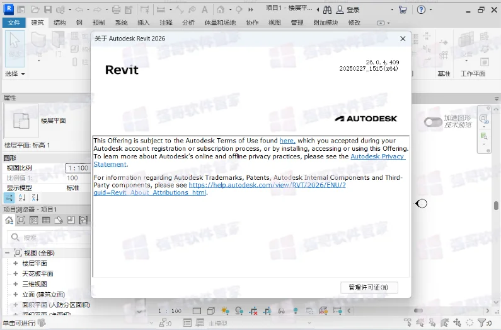Click the 1 : 100 view scale in view bar
This screenshot has width=501, height=330.
coord(170,311)
